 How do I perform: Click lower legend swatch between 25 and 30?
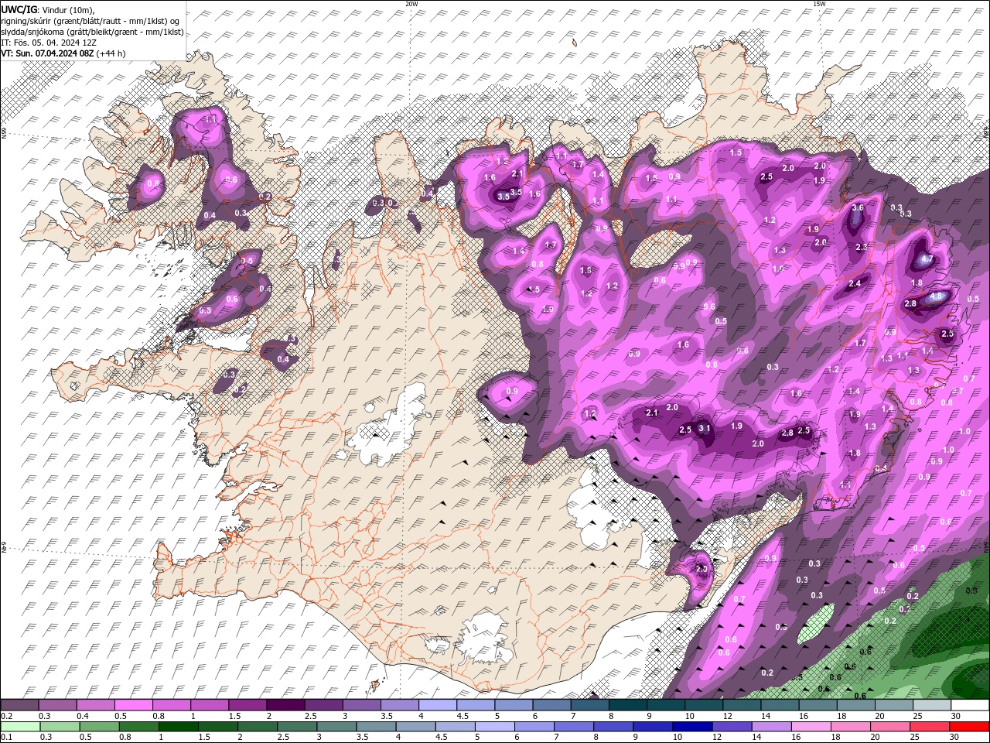point(930,726)
